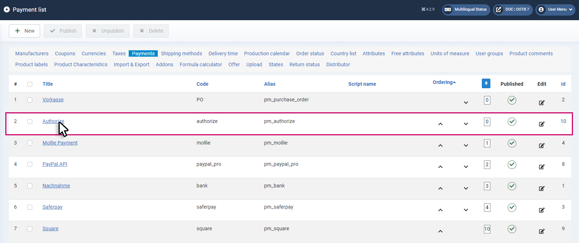This screenshot has width=579, height=243.
Task: Open the Authorize payment link
Action: (x=53, y=121)
